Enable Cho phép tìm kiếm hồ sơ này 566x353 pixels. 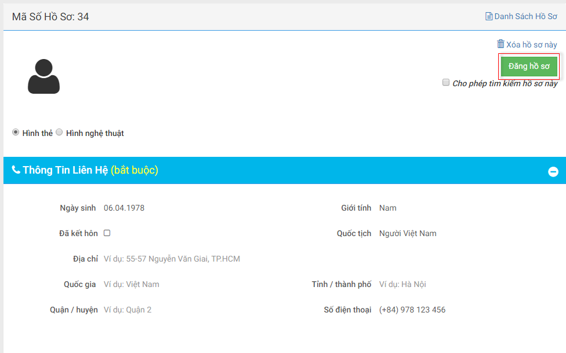click(x=446, y=83)
